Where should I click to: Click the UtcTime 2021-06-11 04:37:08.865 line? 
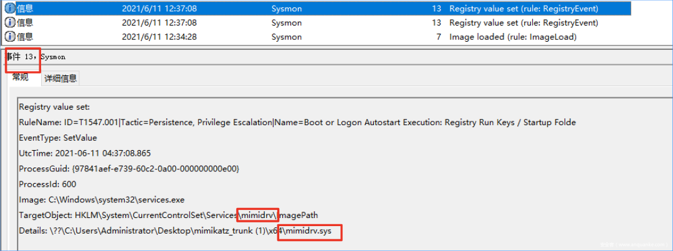coord(85,154)
